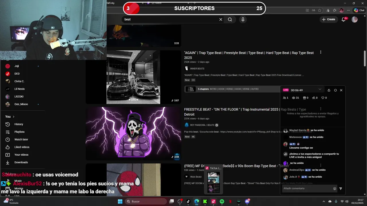Screen dimensions: 367x206
Task: Open Copilot Chat in Edge
Action: click(x=359, y=10)
